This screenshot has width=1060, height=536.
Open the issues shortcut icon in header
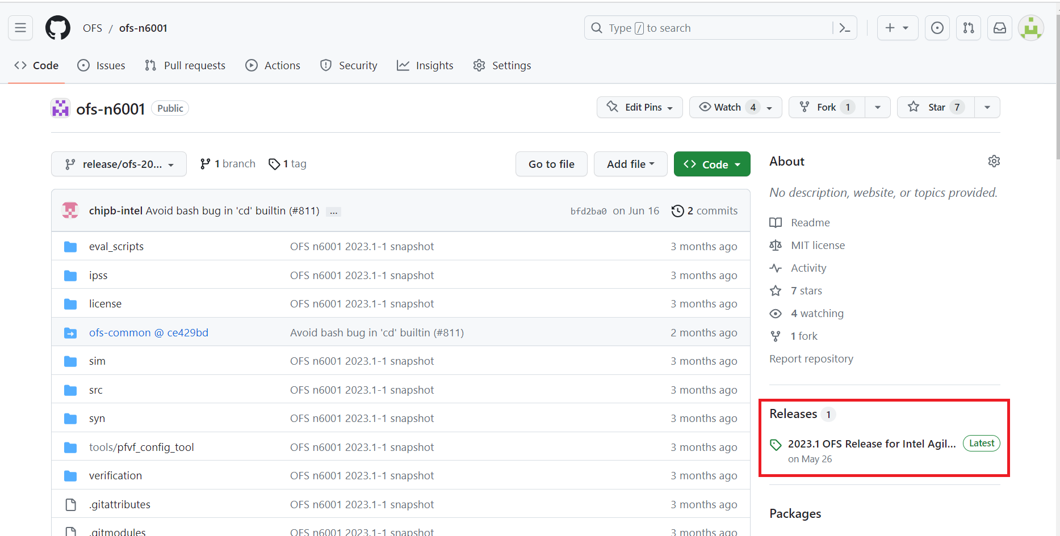[x=937, y=28]
